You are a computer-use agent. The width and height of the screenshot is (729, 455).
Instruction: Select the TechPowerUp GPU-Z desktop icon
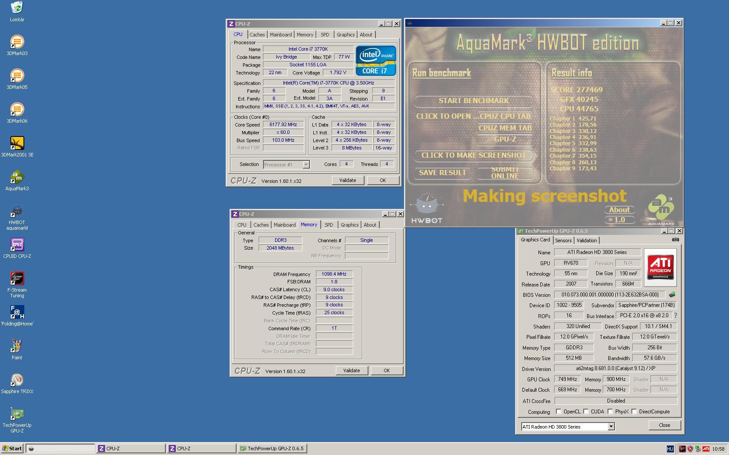click(x=17, y=420)
